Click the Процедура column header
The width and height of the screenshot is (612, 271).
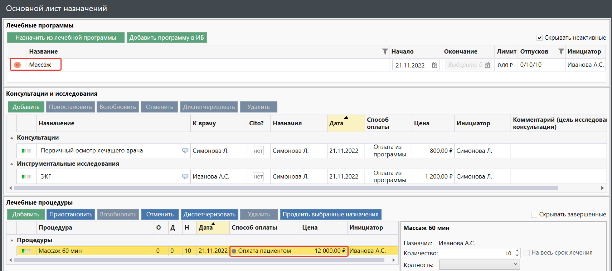point(55,227)
